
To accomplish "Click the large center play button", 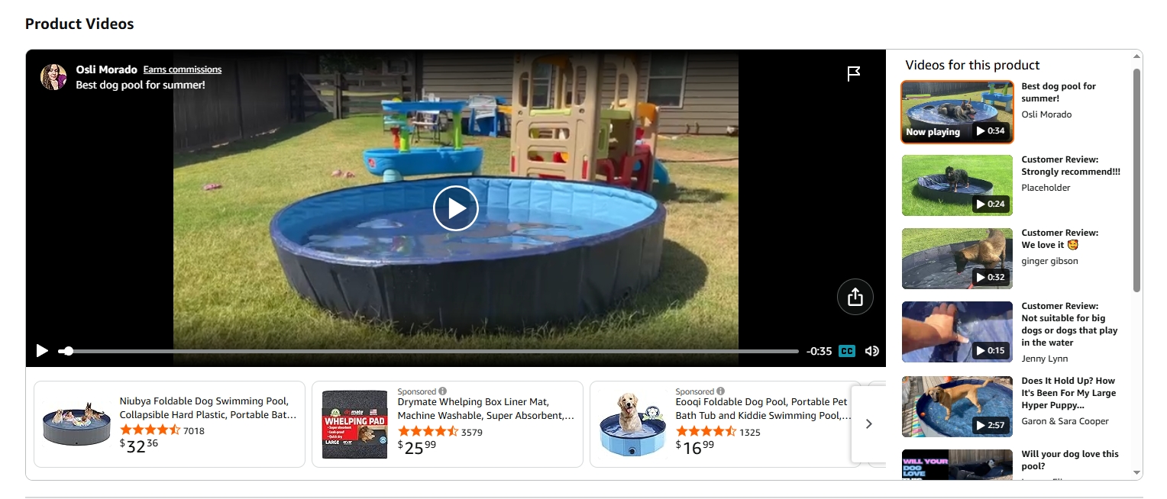I will coord(456,208).
